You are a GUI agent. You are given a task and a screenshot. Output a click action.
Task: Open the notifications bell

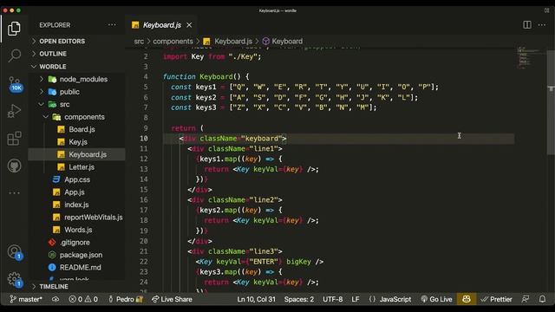542,299
